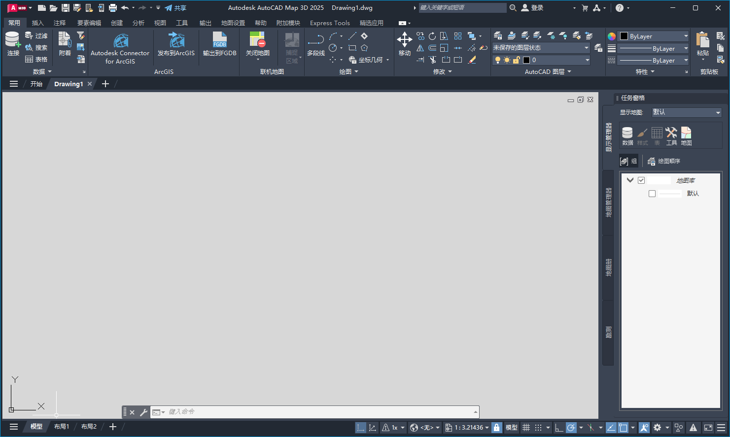Click the 组 group button

(628, 161)
